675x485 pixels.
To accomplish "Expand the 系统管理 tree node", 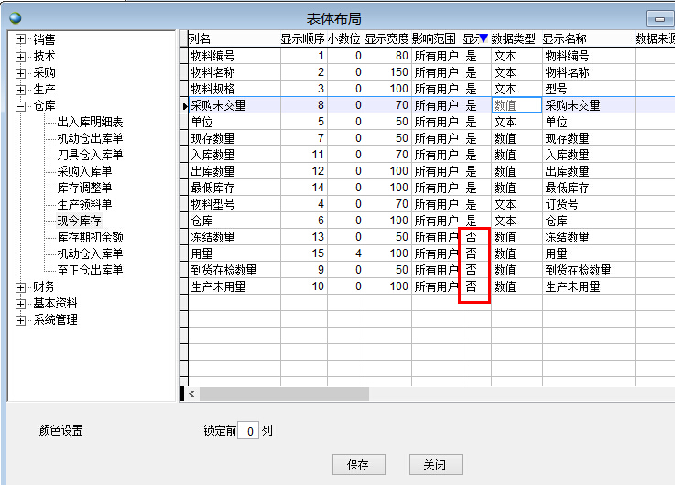I will pyautogui.click(x=21, y=319).
